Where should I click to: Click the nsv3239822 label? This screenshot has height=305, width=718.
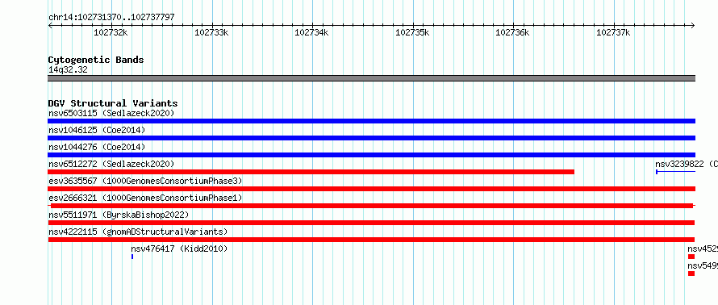pyautogui.click(x=687, y=164)
